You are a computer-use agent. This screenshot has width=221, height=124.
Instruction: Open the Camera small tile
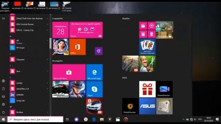point(152,34)
